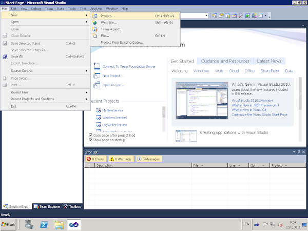Image resolution: width=308 pixels, height=231 pixels.
Task: Open the Toolbar Options overflow arrow
Action: click(x=269, y=16)
